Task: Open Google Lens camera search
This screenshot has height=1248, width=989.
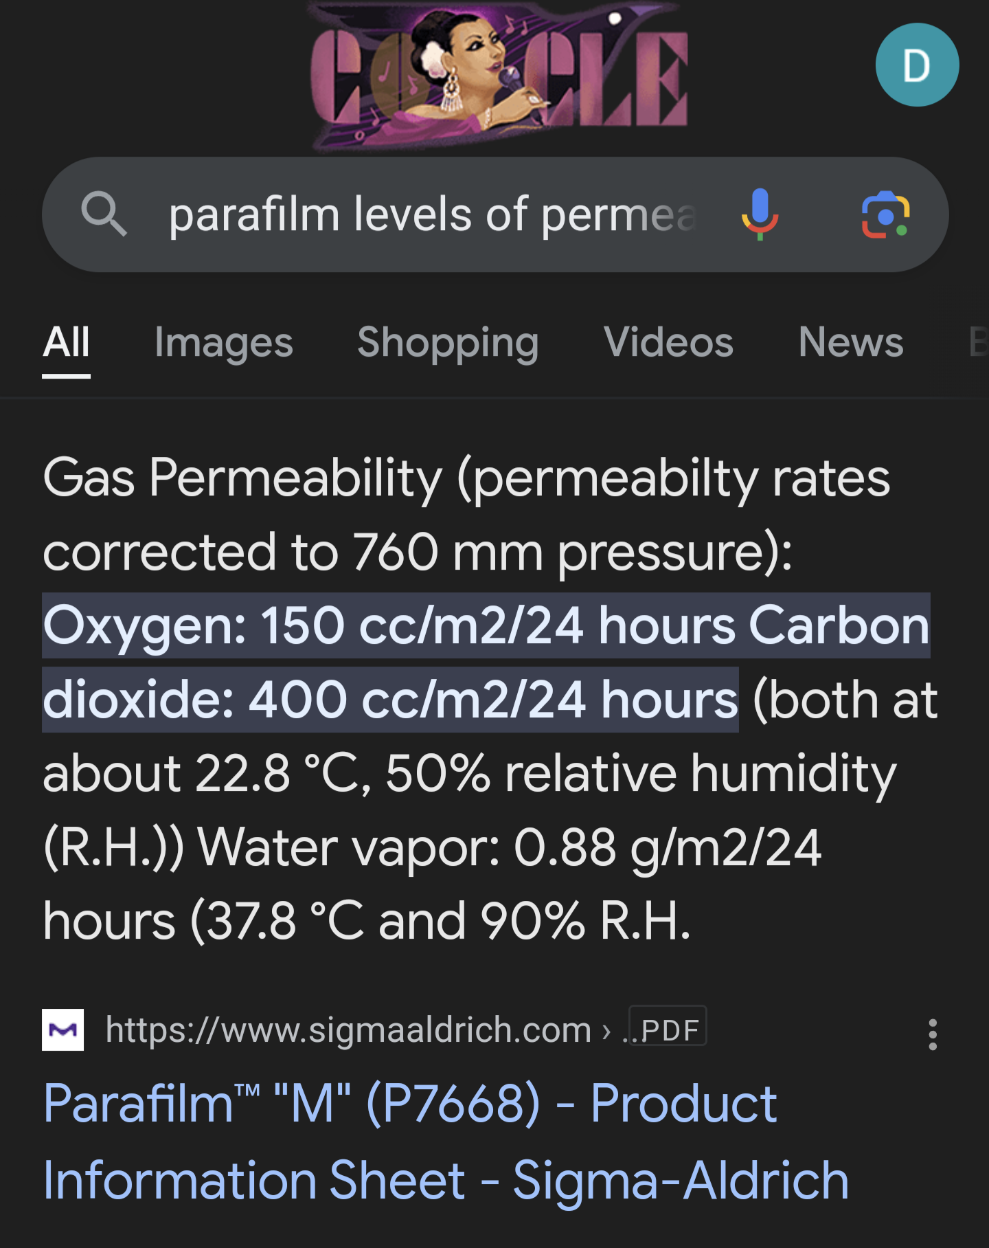Action: pos(885,215)
